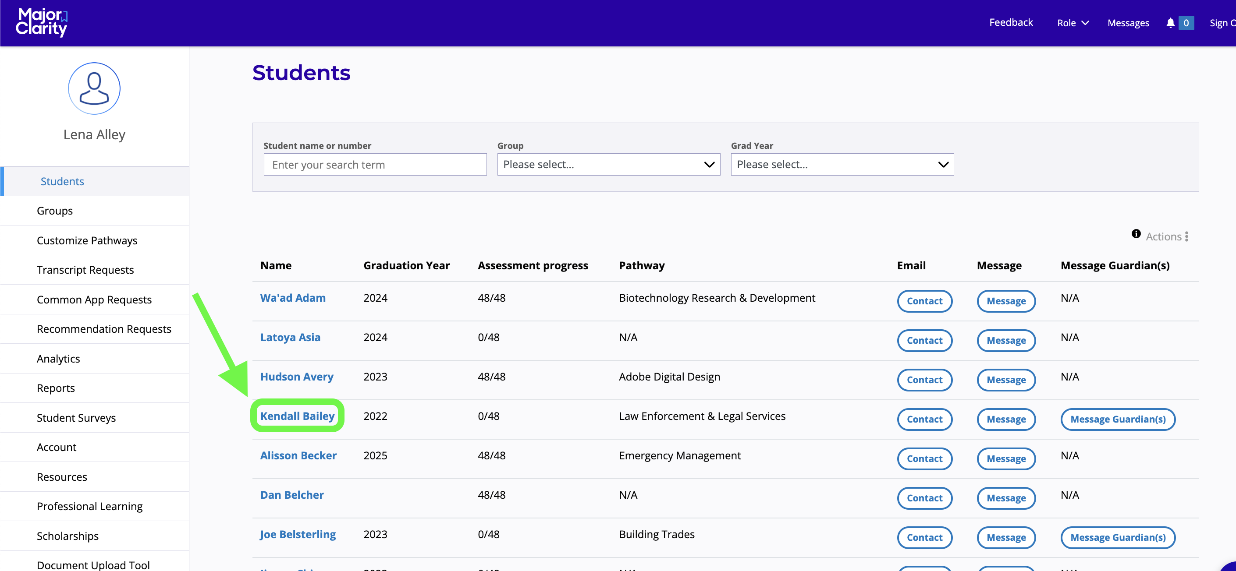Open Hudson Avery's student profile
Image resolution: width=1236 pixels, height=571 pixels.
[x=297, y=376]
